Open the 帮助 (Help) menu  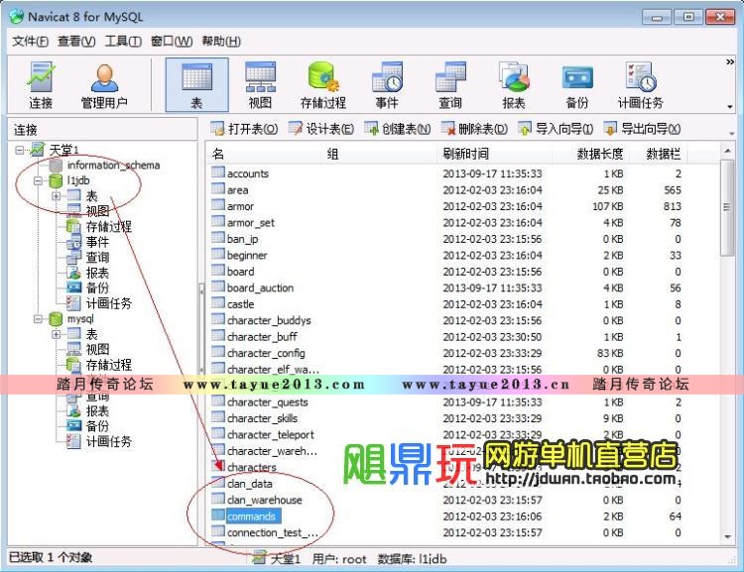(x=221, y=42)
